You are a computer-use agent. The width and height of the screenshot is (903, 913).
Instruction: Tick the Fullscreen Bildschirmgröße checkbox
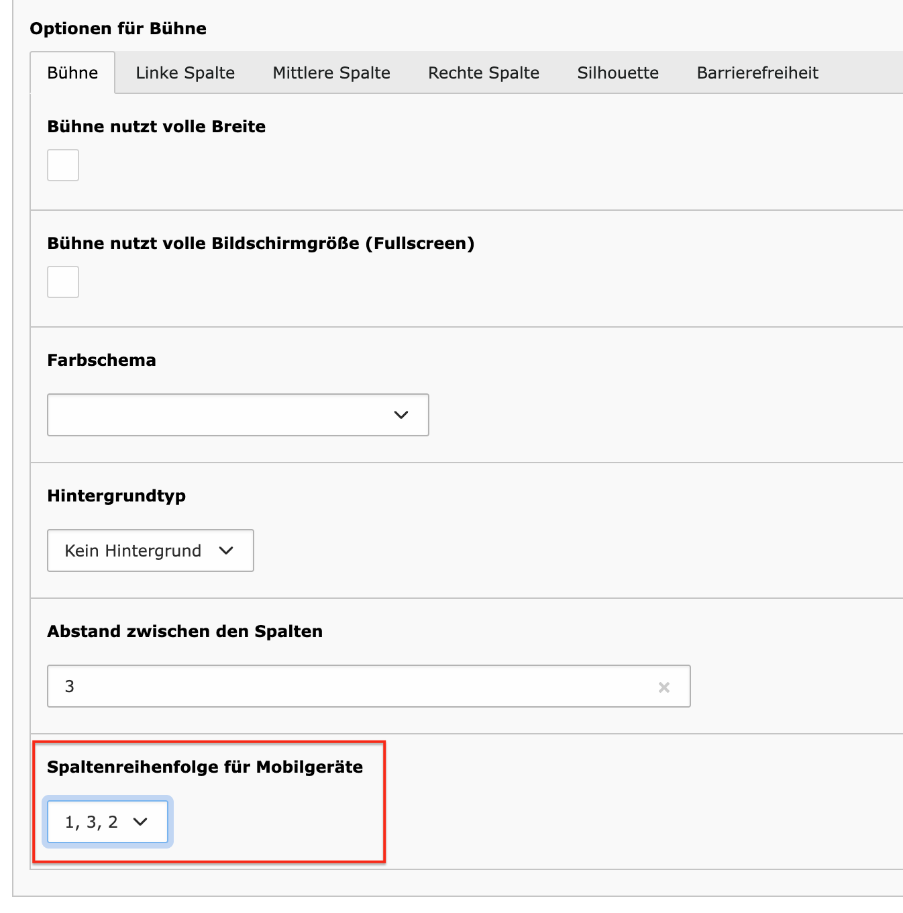(63, 282)
